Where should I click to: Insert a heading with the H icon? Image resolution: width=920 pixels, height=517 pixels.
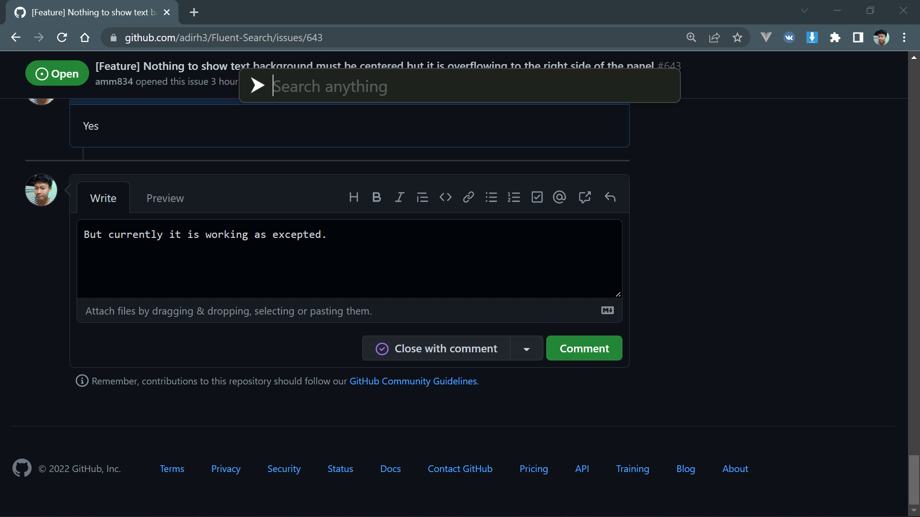pyautogui.click(x=354, y=197)
